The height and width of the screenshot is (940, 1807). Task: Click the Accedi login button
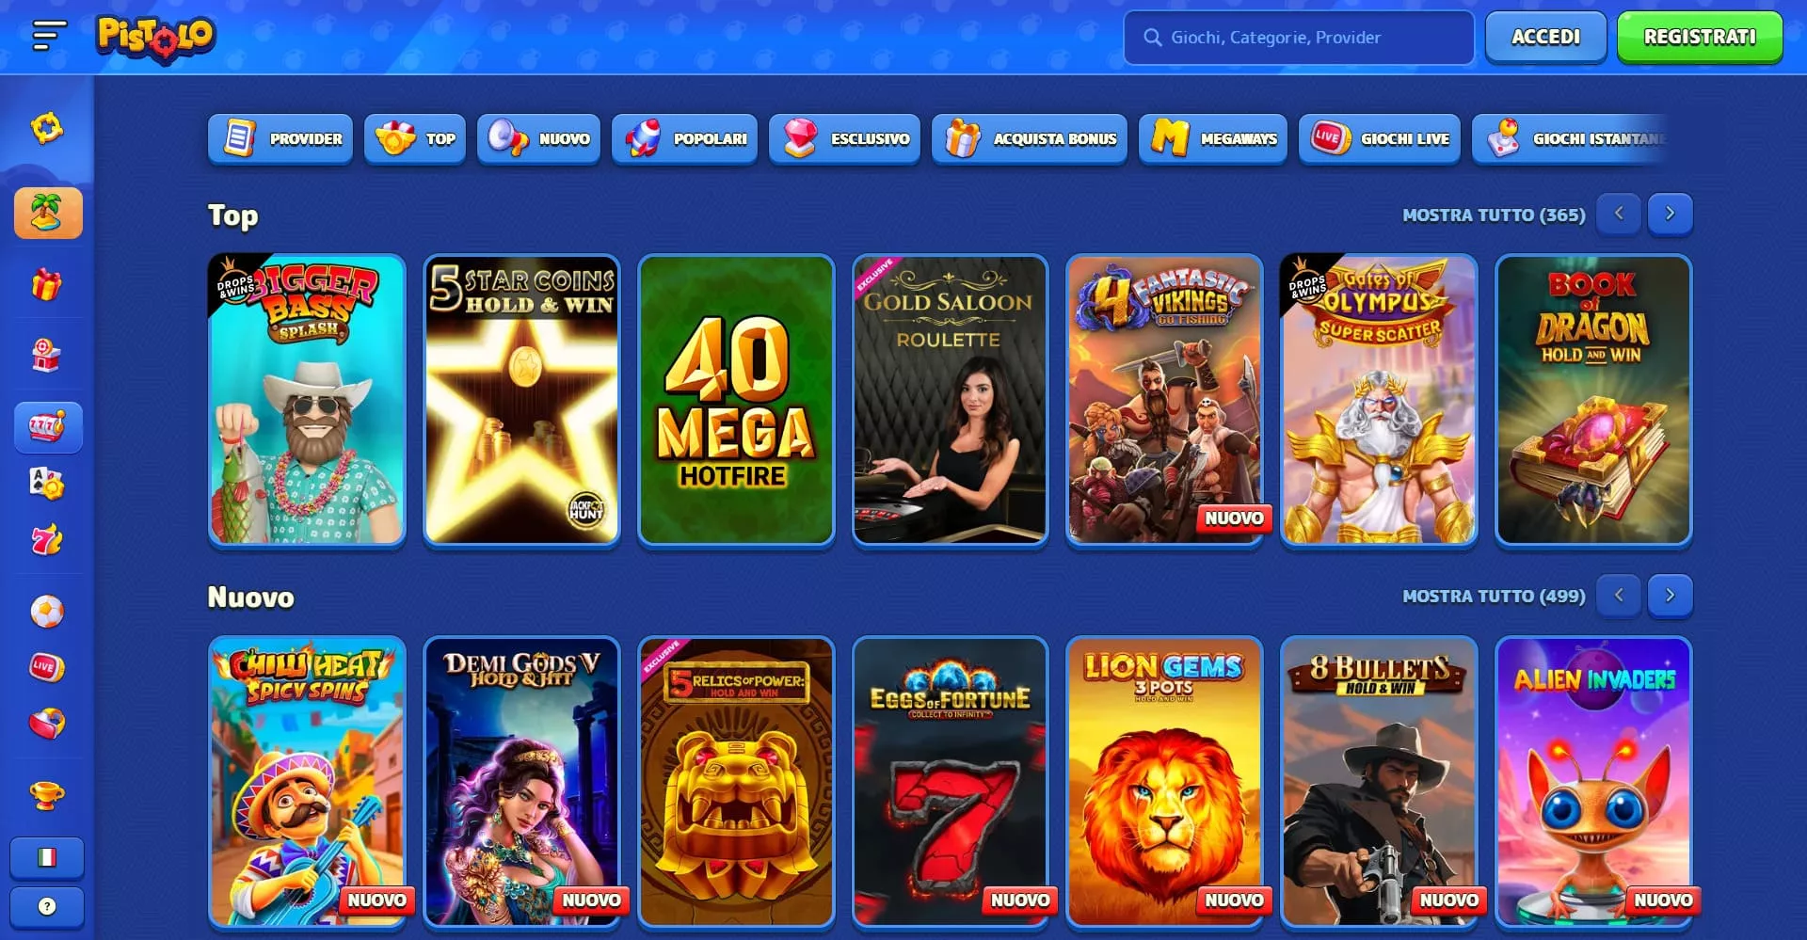[x=1545, y=37]
